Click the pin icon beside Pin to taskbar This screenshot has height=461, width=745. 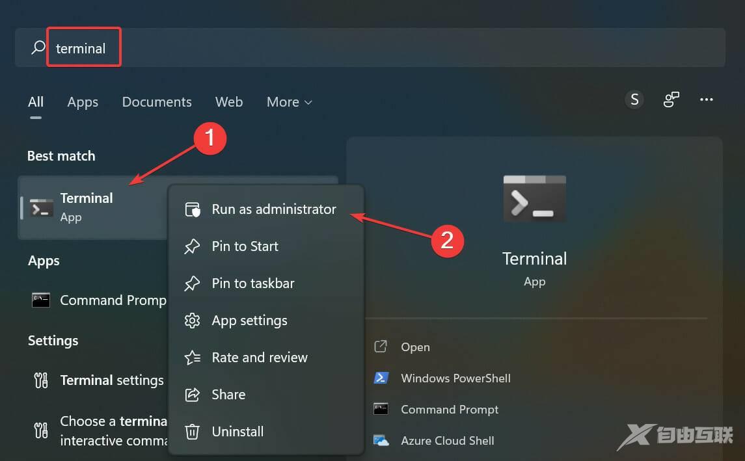tap(192, 283)
